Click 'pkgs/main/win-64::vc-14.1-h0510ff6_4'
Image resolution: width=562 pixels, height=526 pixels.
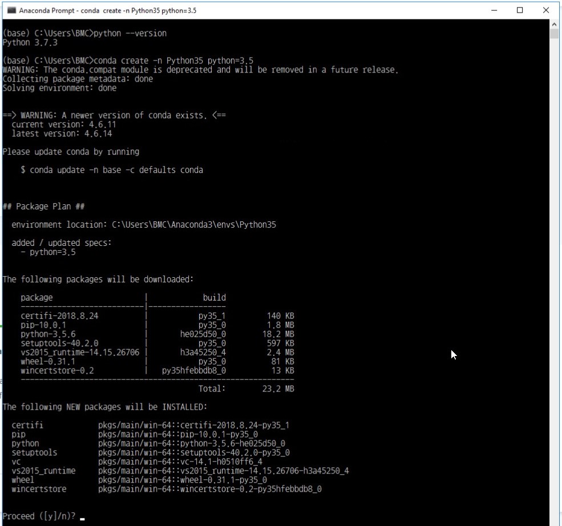click(x=180, y=462)
